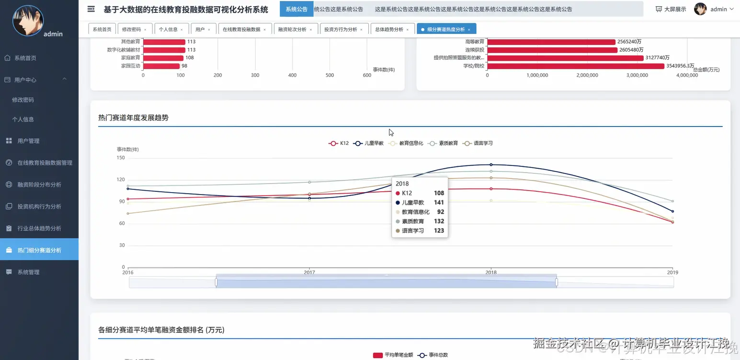Close the 投资方行为分析 tab

361,30
